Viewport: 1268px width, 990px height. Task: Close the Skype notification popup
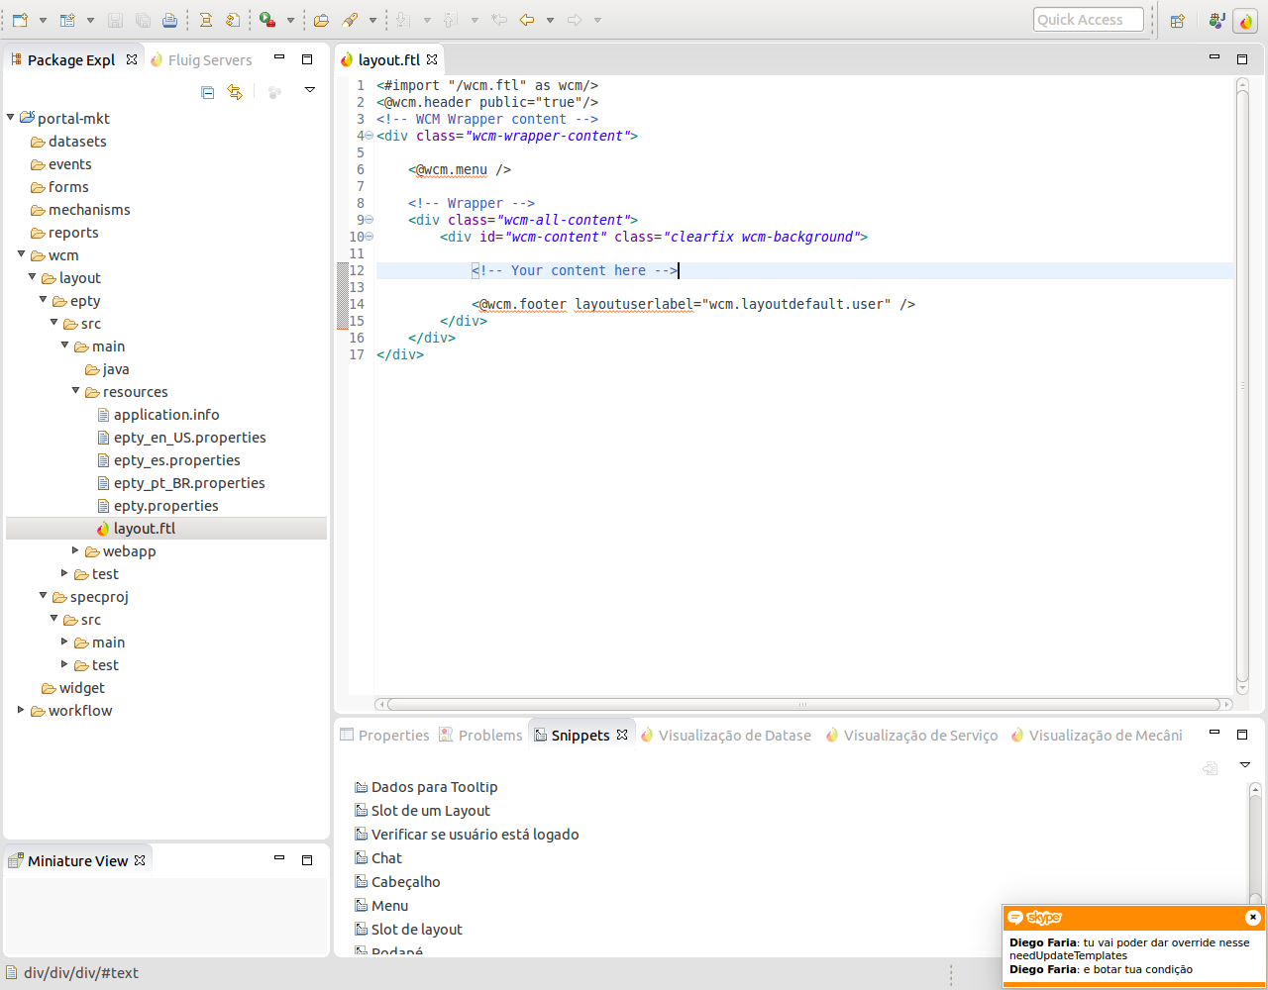pos(1252,918)
